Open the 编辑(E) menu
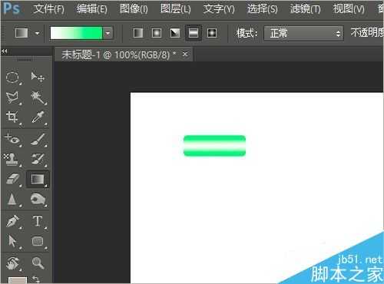The height and width of the screenshot is (284, 384). [92, 9]
